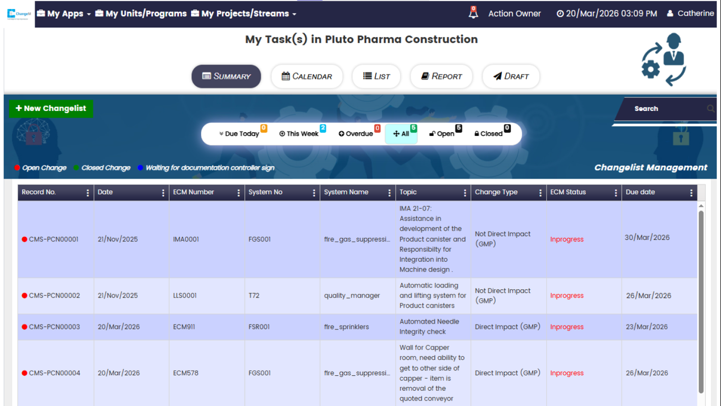The image size is (721, 406).
Task: Open Topic column menu dots
Action: pyautogui.click(x=465, y=193)
